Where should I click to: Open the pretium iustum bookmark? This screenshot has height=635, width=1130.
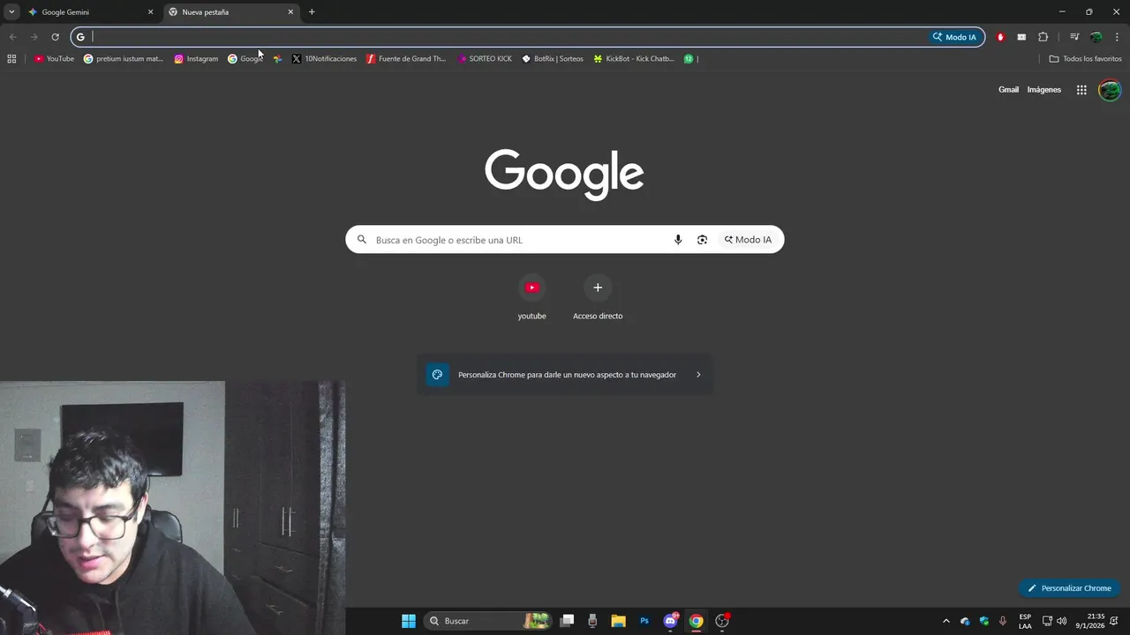(x=124, y=59)
